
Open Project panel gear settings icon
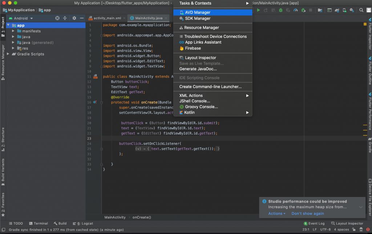point(74,18)
